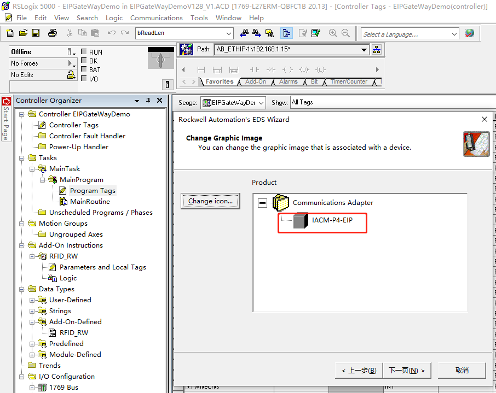Click the Zoom In magnifier icon
The height and width of the screenshot is (393, 496).
point(333,33)
